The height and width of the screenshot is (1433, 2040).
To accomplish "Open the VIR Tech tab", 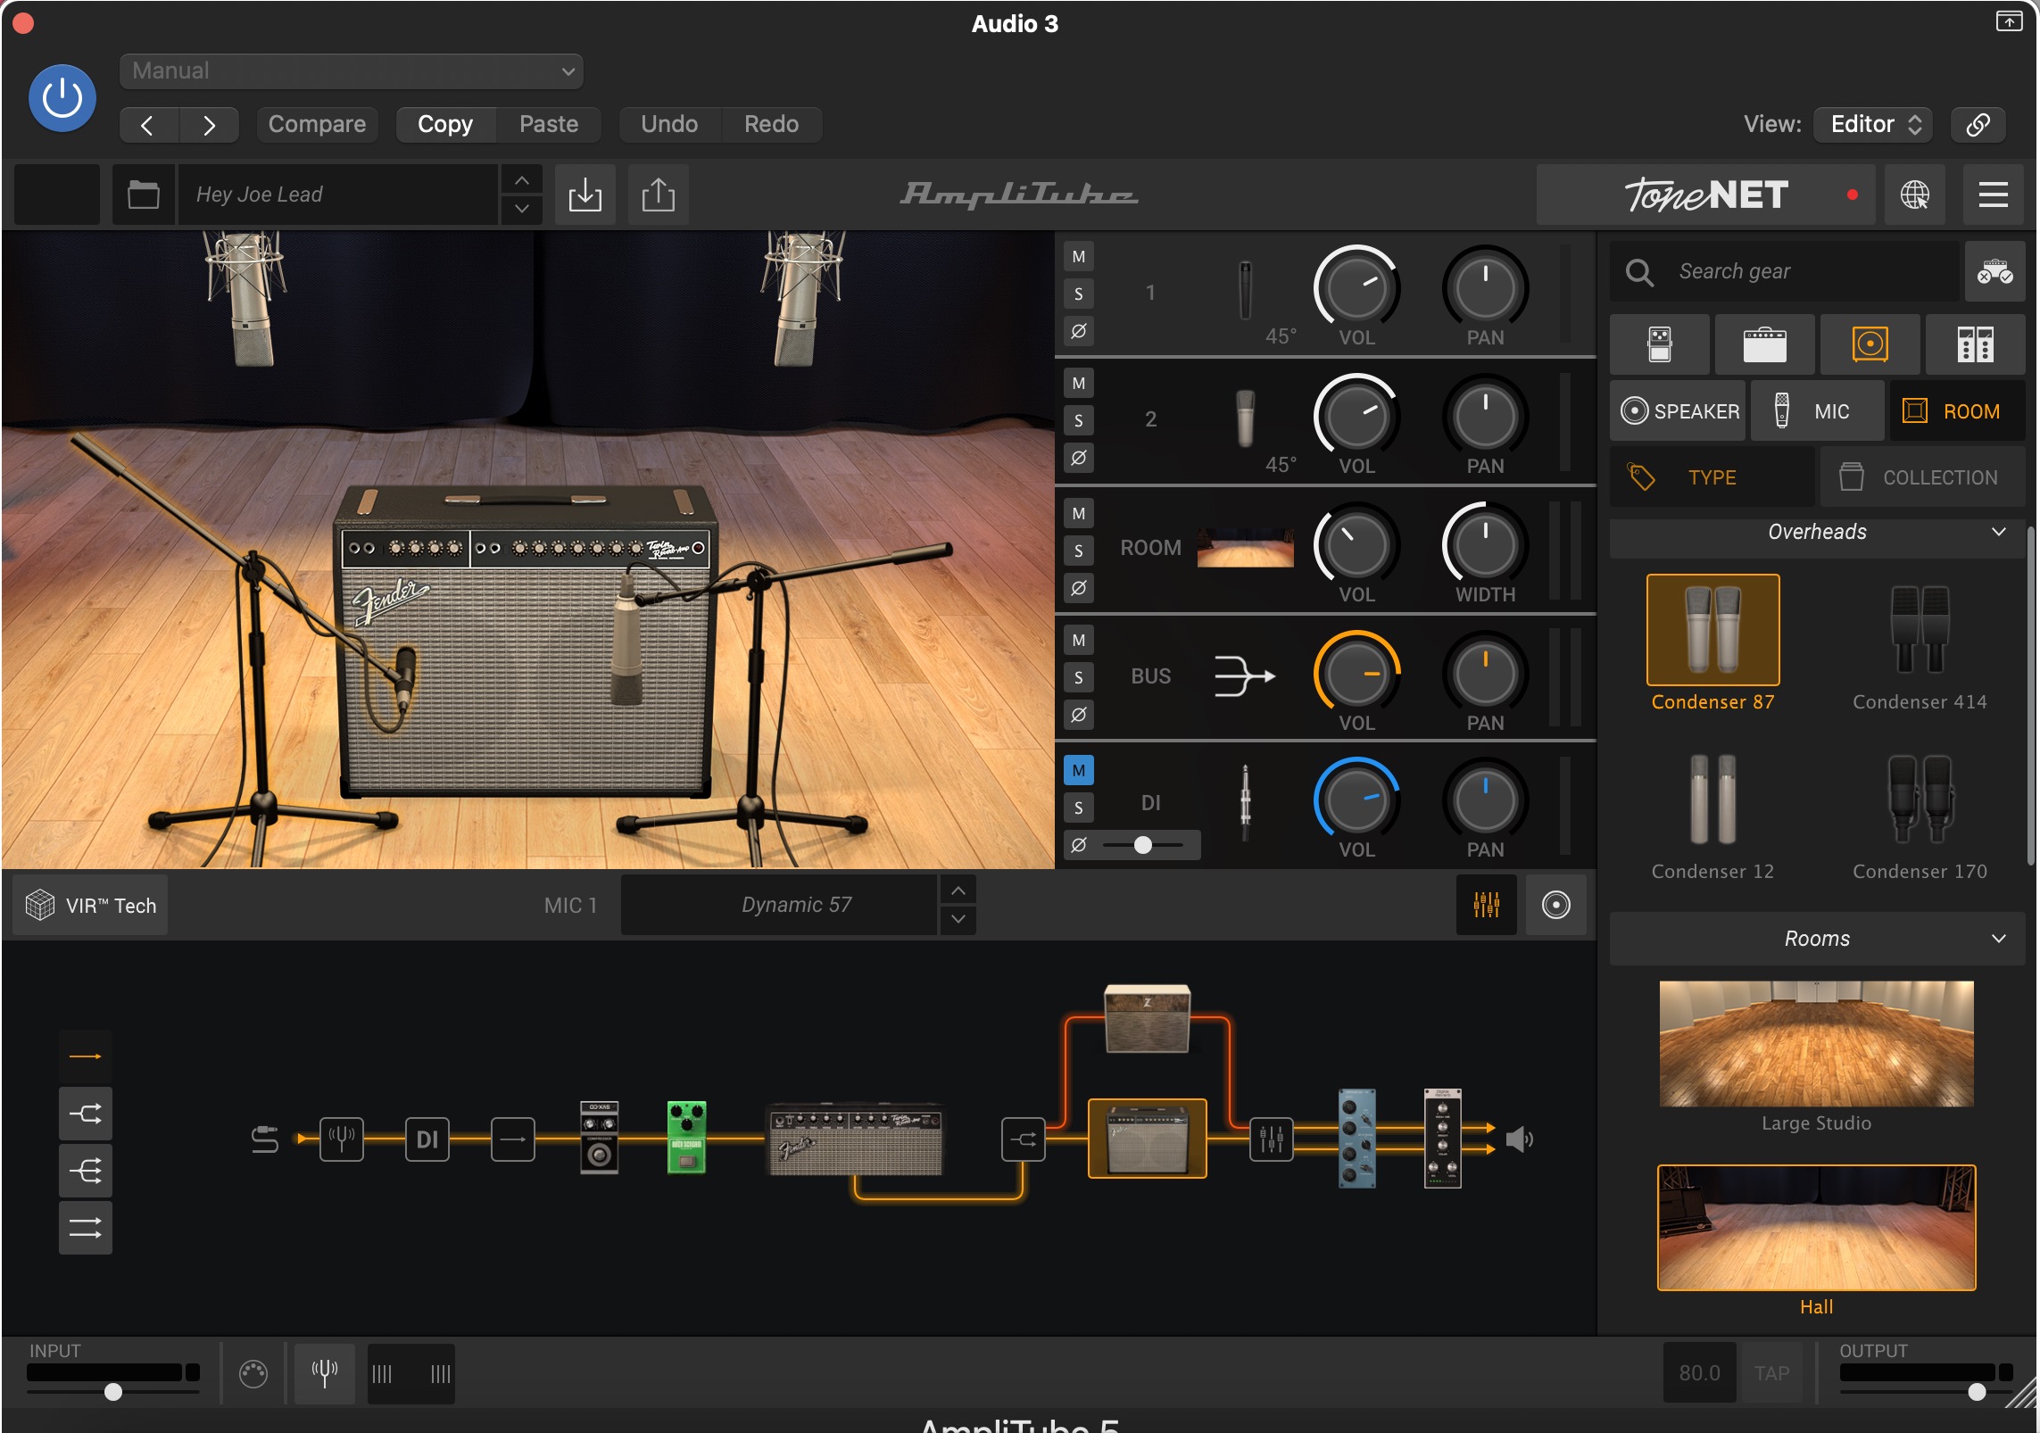I will click(x=91, y=905).
